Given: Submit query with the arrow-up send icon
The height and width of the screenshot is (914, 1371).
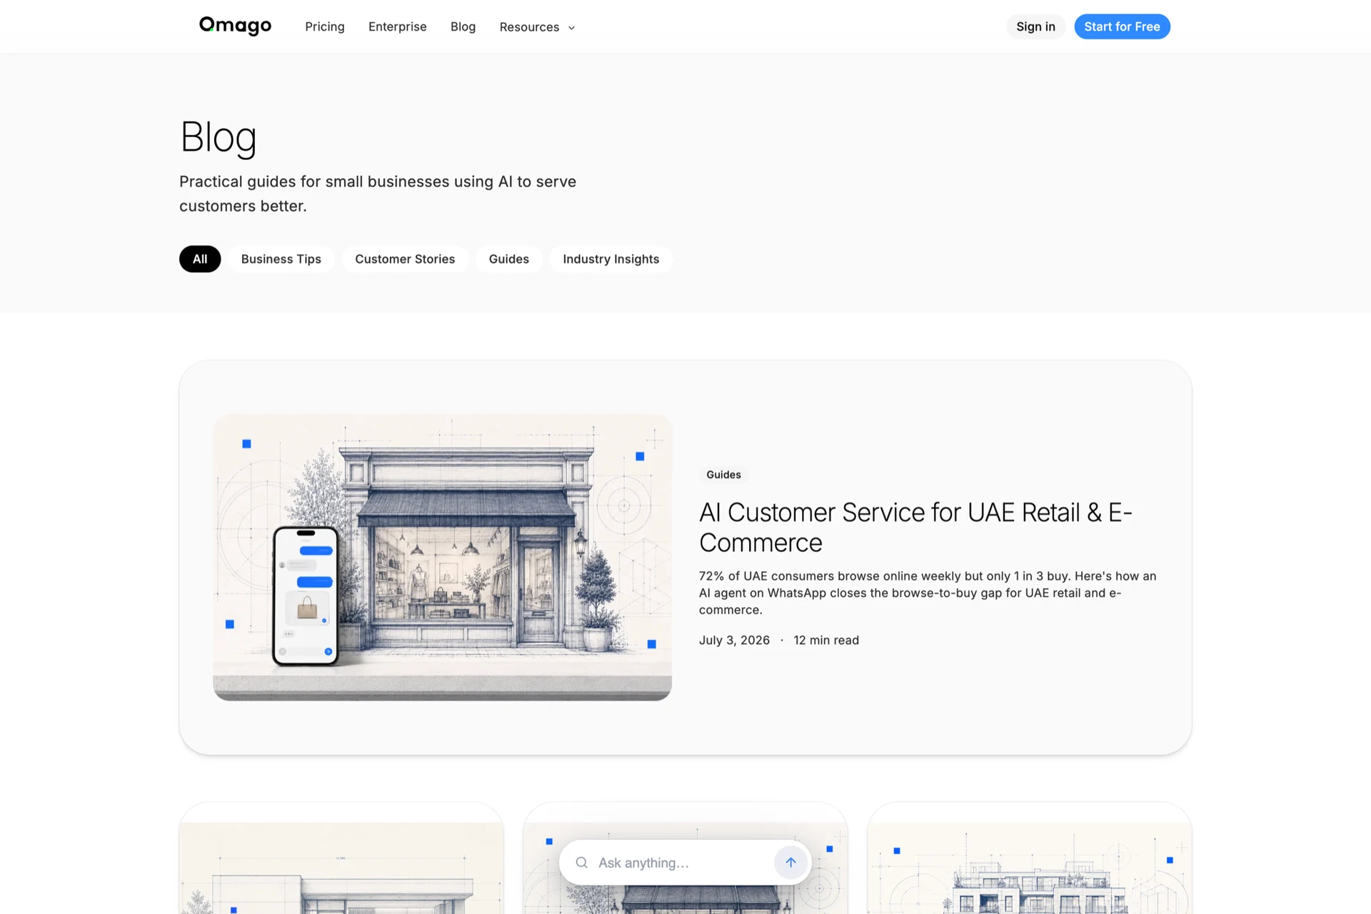Looking at the screenshot, I should pos(790,863).
